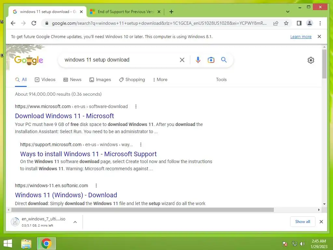Click the scroll right arrow

[x=319, y=210]
